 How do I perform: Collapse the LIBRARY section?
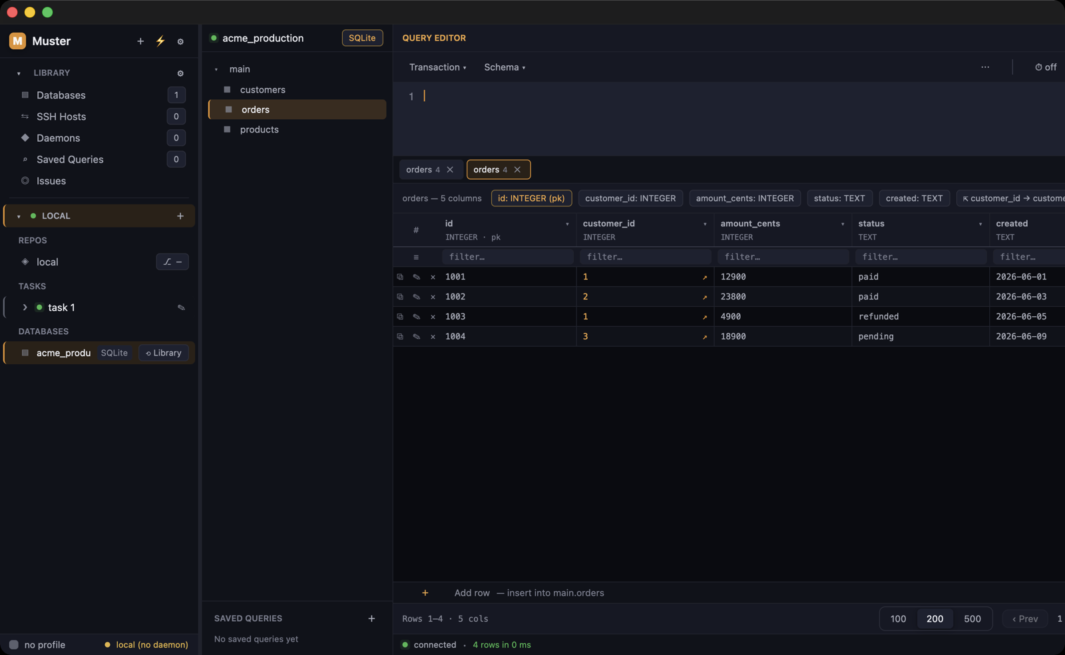coord(19,73)
